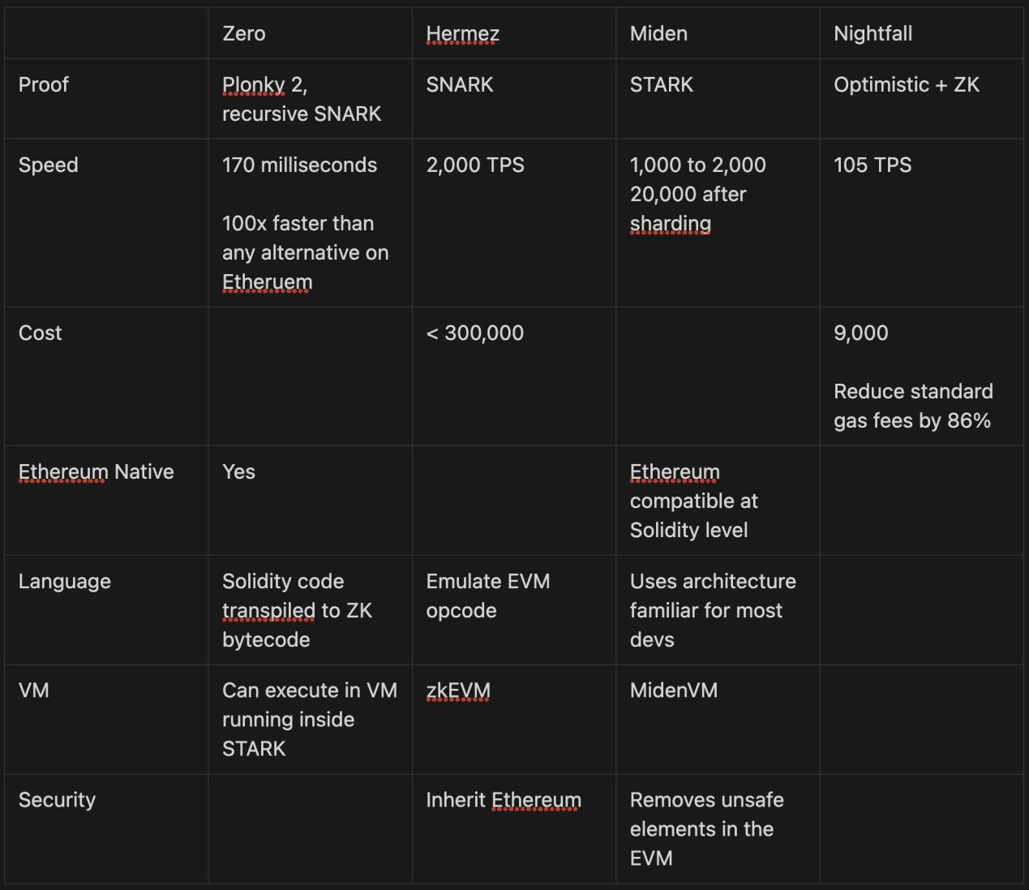Select the Speed row label

coord(49,165)
